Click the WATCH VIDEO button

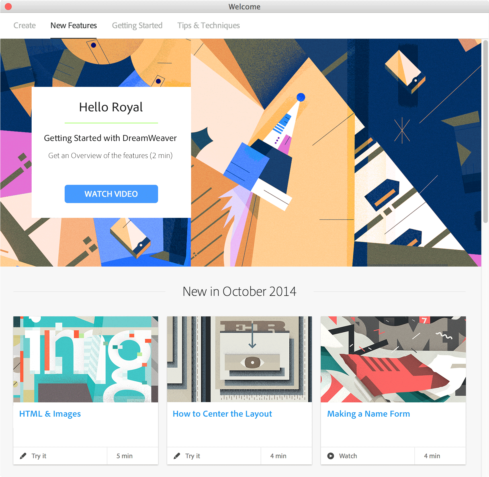tap(111, 194)
